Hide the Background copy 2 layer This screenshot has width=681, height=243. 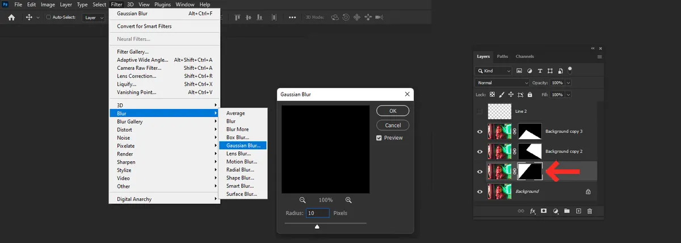(x=480, y=152)
